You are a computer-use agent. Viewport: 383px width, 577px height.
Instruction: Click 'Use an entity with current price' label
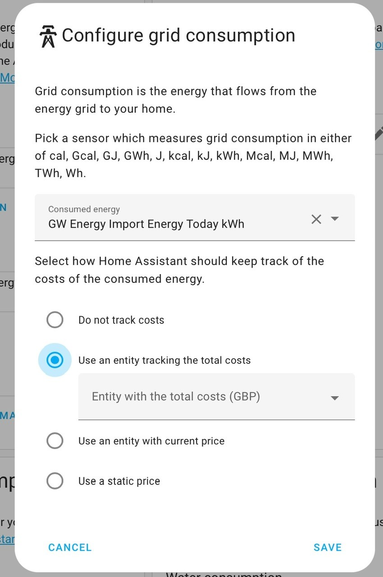coord(151,441)
